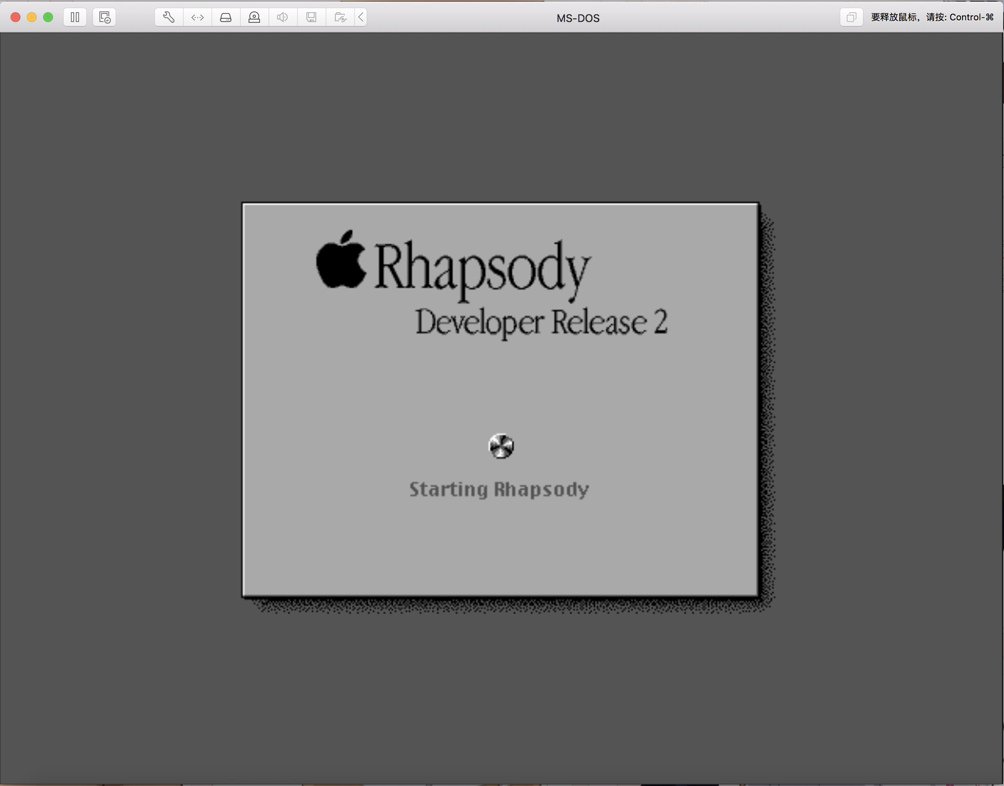Open virtual machine settings wrench
This screenshot has height=786, width=1004.
(169, 18)
